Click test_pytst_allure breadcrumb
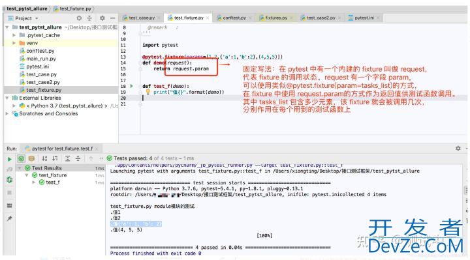 [27, 8]
